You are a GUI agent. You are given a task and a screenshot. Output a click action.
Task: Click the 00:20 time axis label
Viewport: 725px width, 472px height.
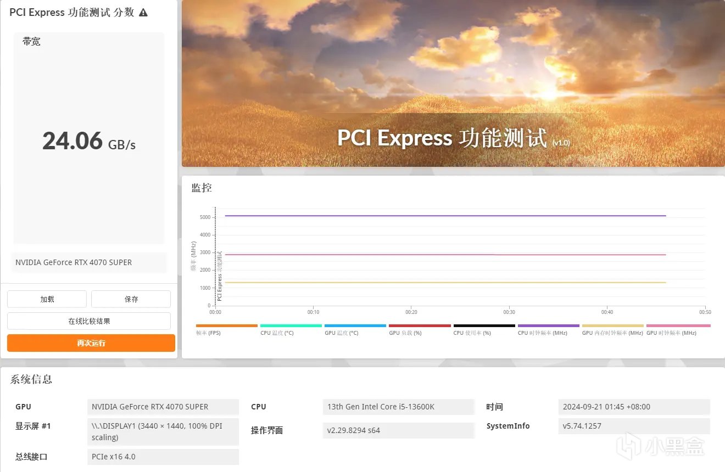point(411,312)
